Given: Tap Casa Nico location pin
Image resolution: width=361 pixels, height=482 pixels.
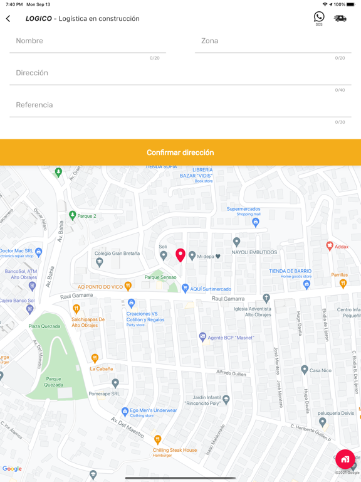Looking at the screenshot, I should point(305,370).
